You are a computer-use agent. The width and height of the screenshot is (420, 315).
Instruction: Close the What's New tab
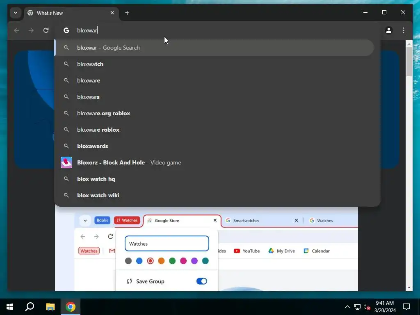click(112, 13)
